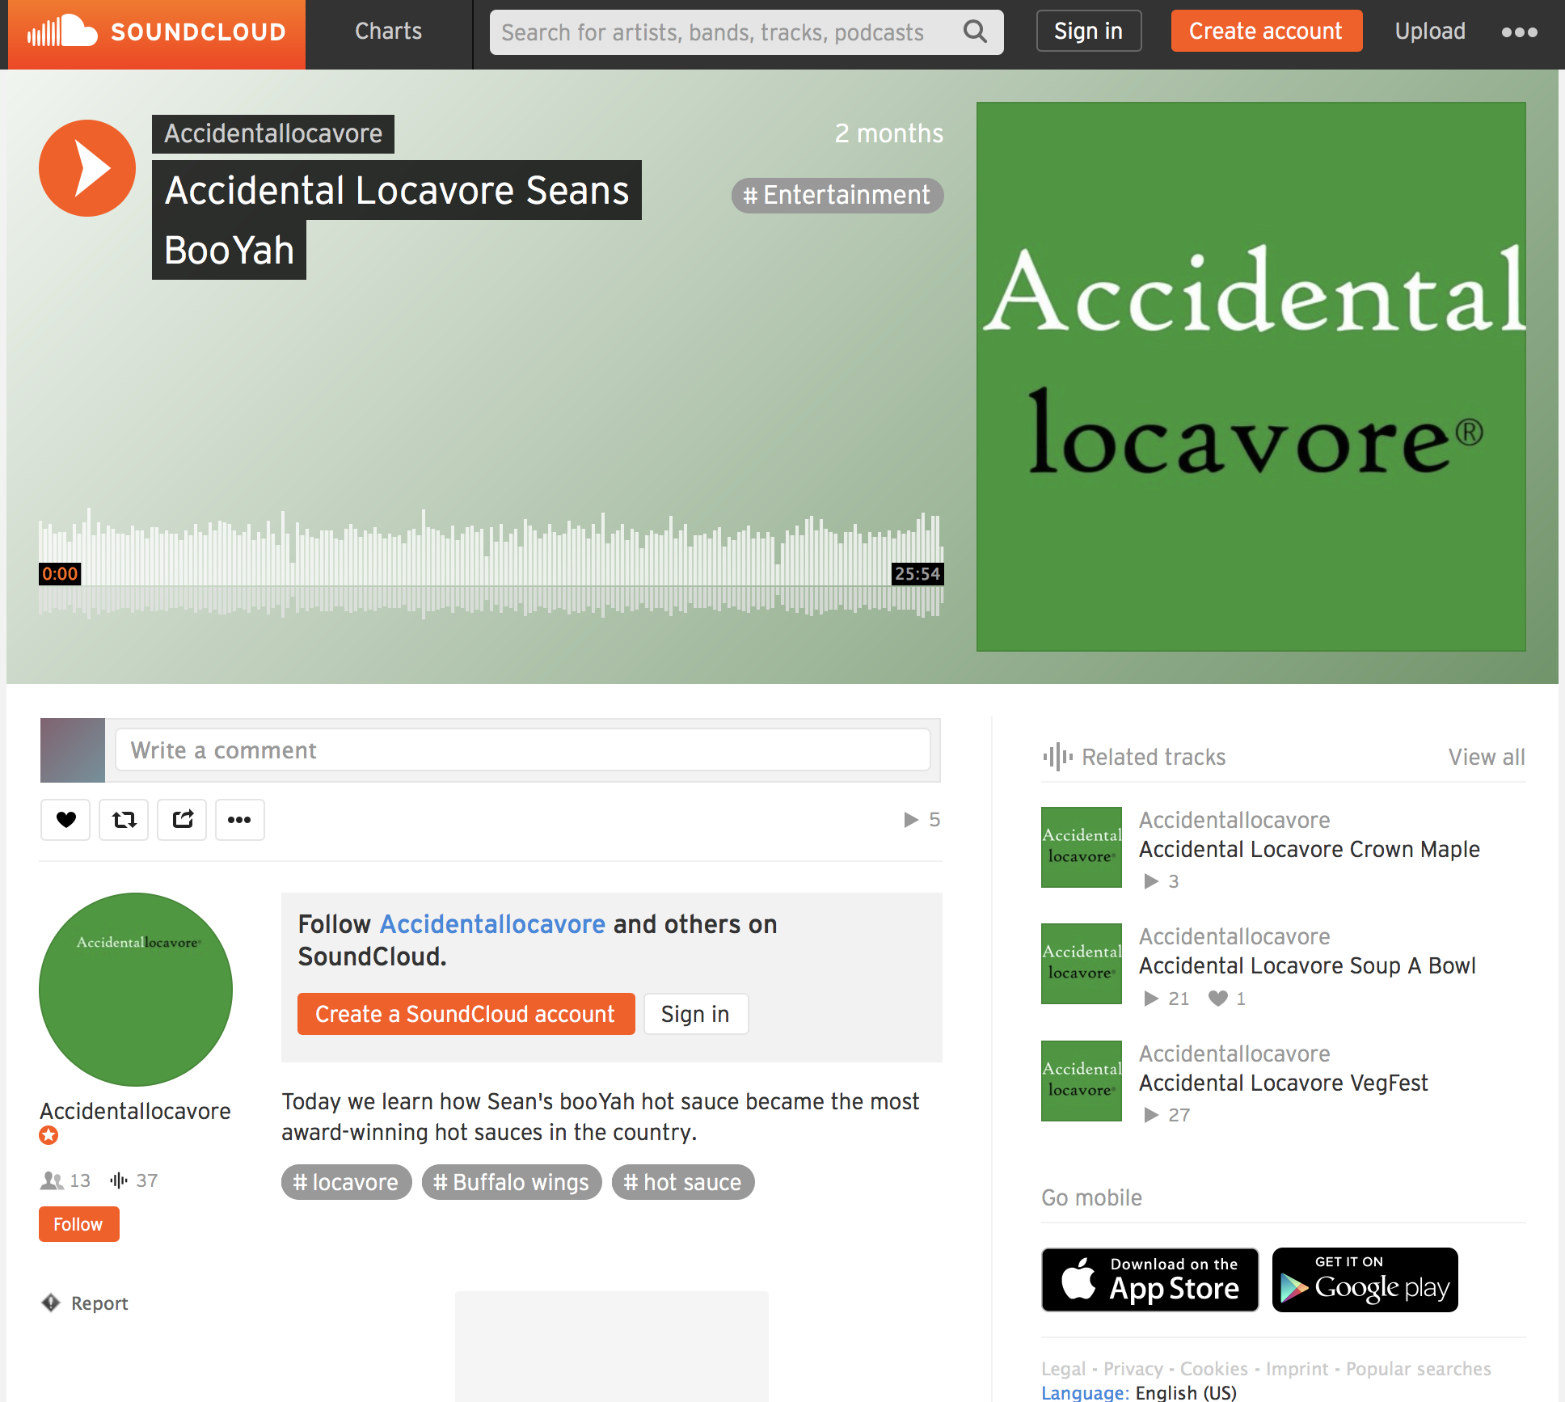Image resolution: width=1565 pixels, height=1402 pixels.
Task: Open the Accidentallocavore artist link above title
Action: coord(273,133)
